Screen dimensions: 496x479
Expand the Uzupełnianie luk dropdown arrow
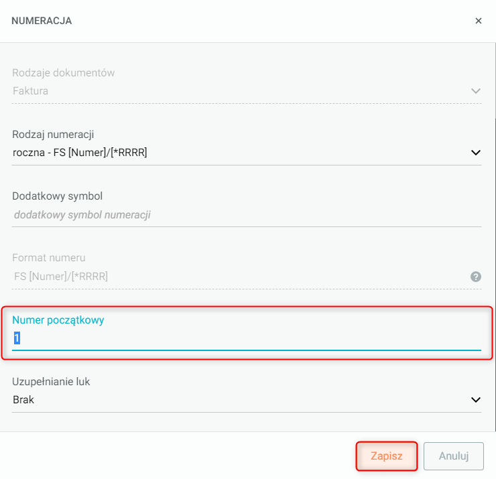pyautogui.click(x=476, y=400)
